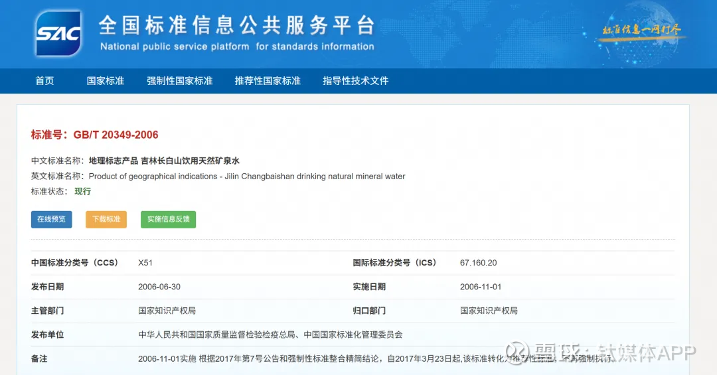Click the 备注 label

pos(39,358)
